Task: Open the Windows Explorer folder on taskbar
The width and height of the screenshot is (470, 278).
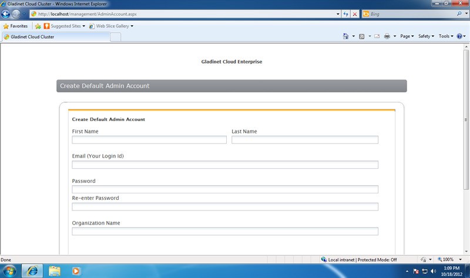Action: [55, 270]
